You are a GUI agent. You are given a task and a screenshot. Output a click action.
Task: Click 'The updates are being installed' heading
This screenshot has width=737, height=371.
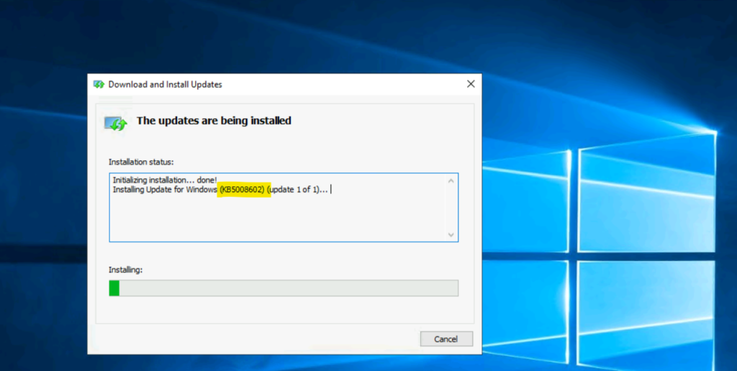click(214, 121)
